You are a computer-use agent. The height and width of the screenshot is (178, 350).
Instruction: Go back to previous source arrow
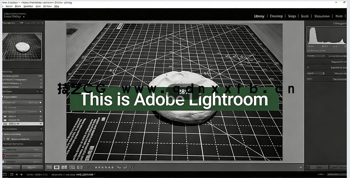click(17, 174)
